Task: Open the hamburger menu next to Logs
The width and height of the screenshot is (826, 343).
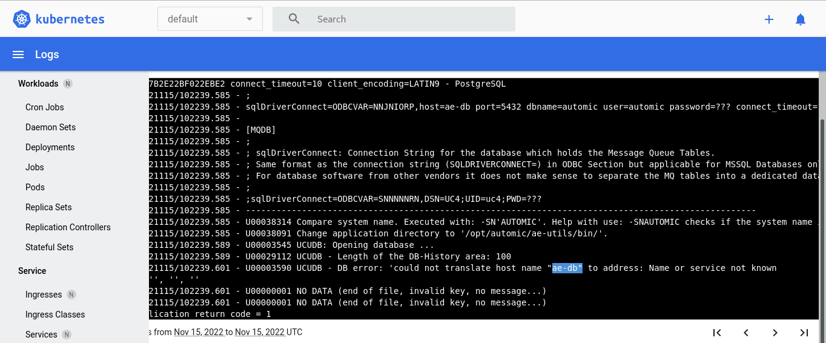Action: pos(18,55)
